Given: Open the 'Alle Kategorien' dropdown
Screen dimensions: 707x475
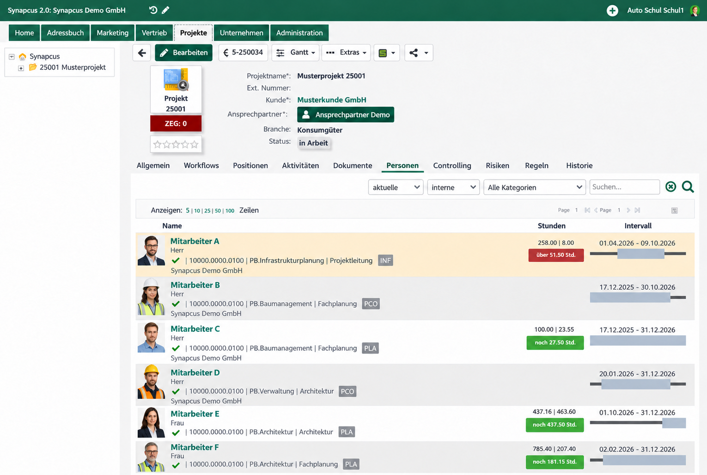Looking at the screenshot, I should tap(535, 187).
